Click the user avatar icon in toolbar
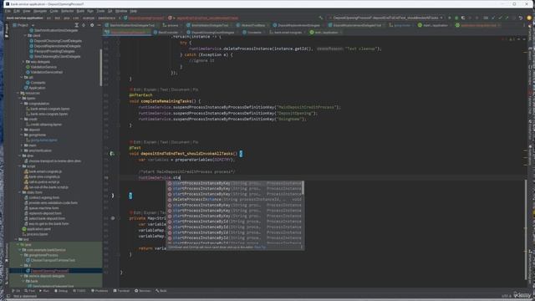The image size is (535, 301). 529,18
